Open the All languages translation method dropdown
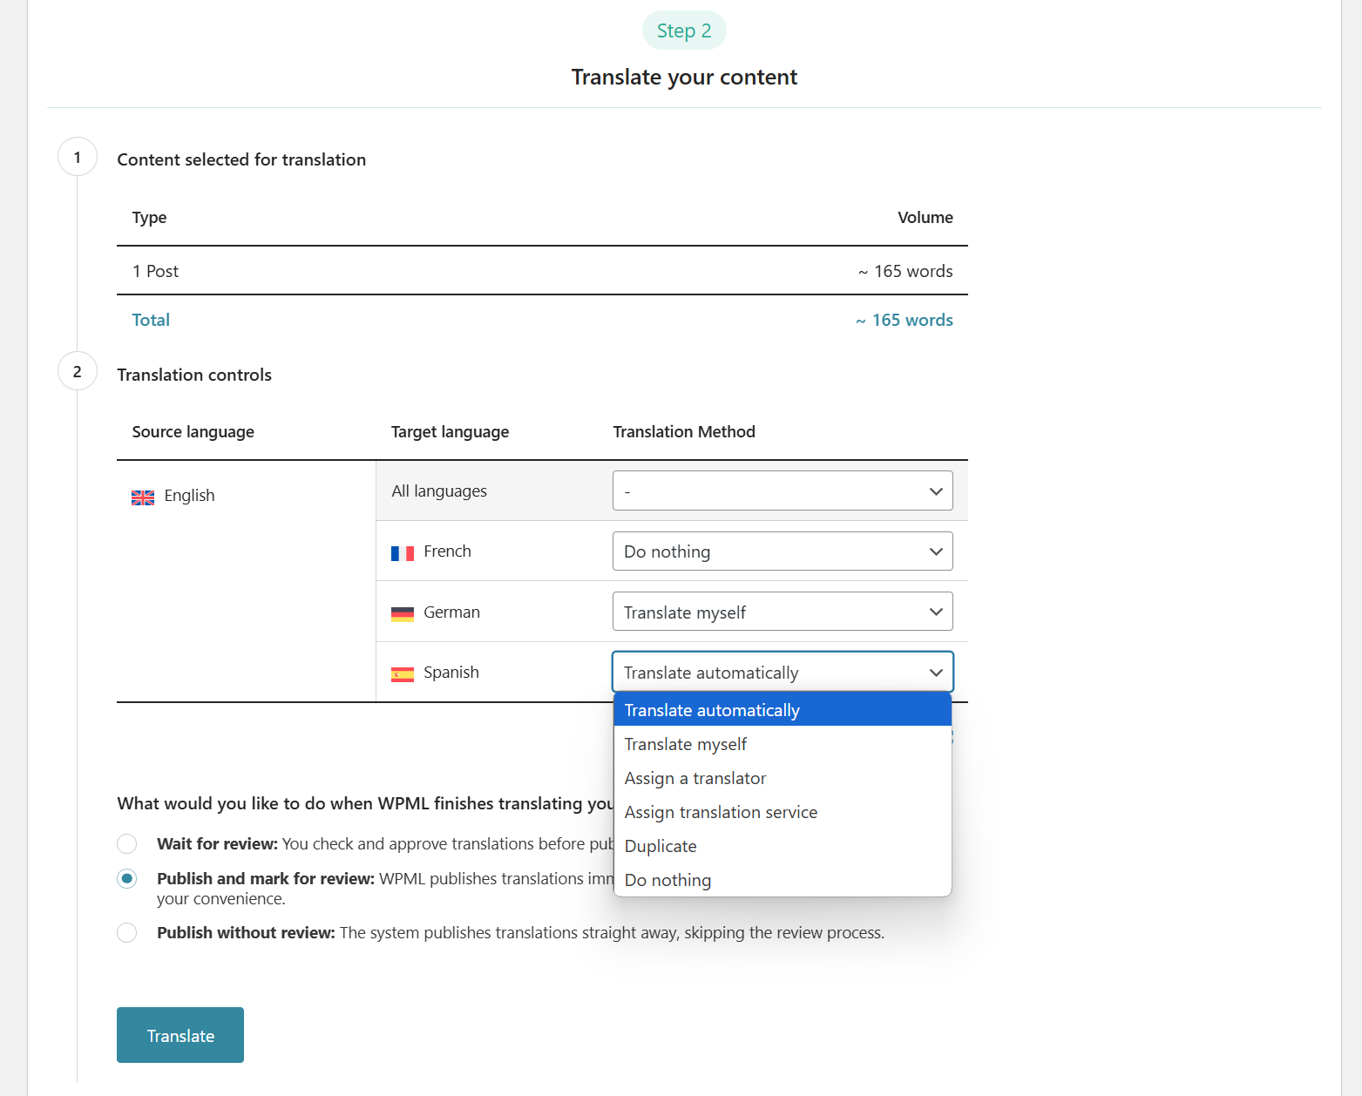This screenshot has height=1096, width=1362. pyautogui.click(x=783, y=490)
